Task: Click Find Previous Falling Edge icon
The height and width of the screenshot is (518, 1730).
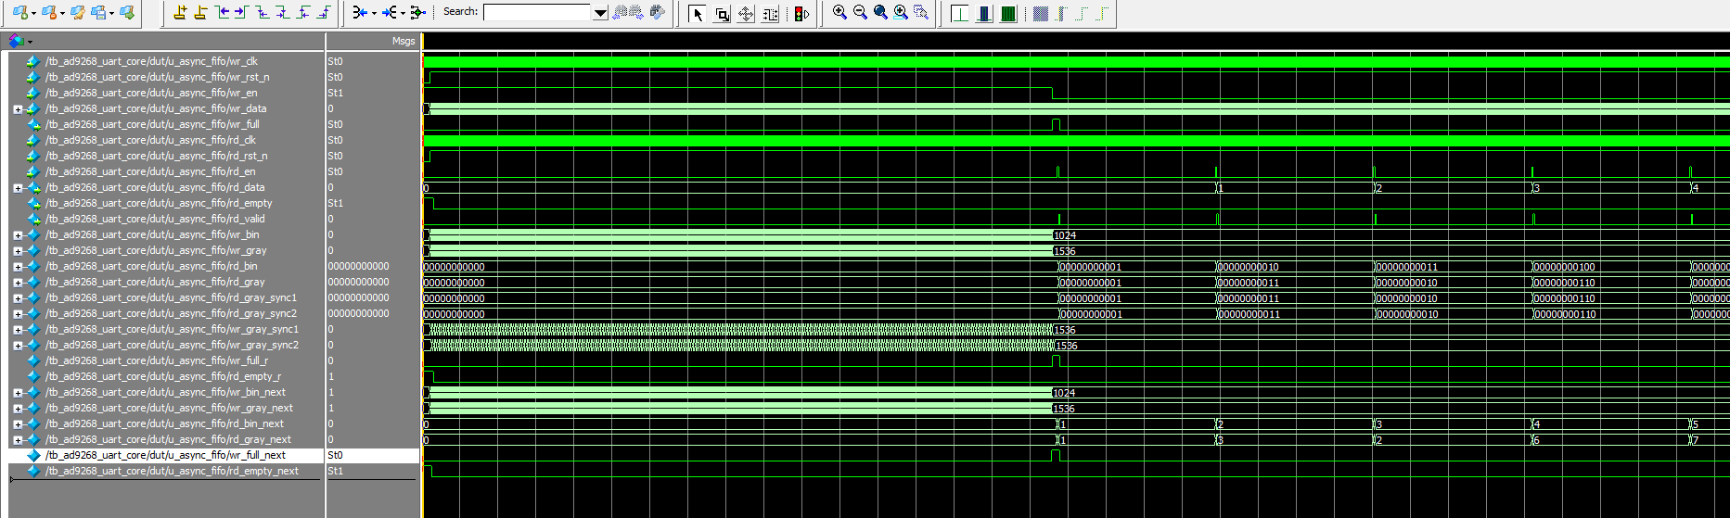Action: coord(263,12)
